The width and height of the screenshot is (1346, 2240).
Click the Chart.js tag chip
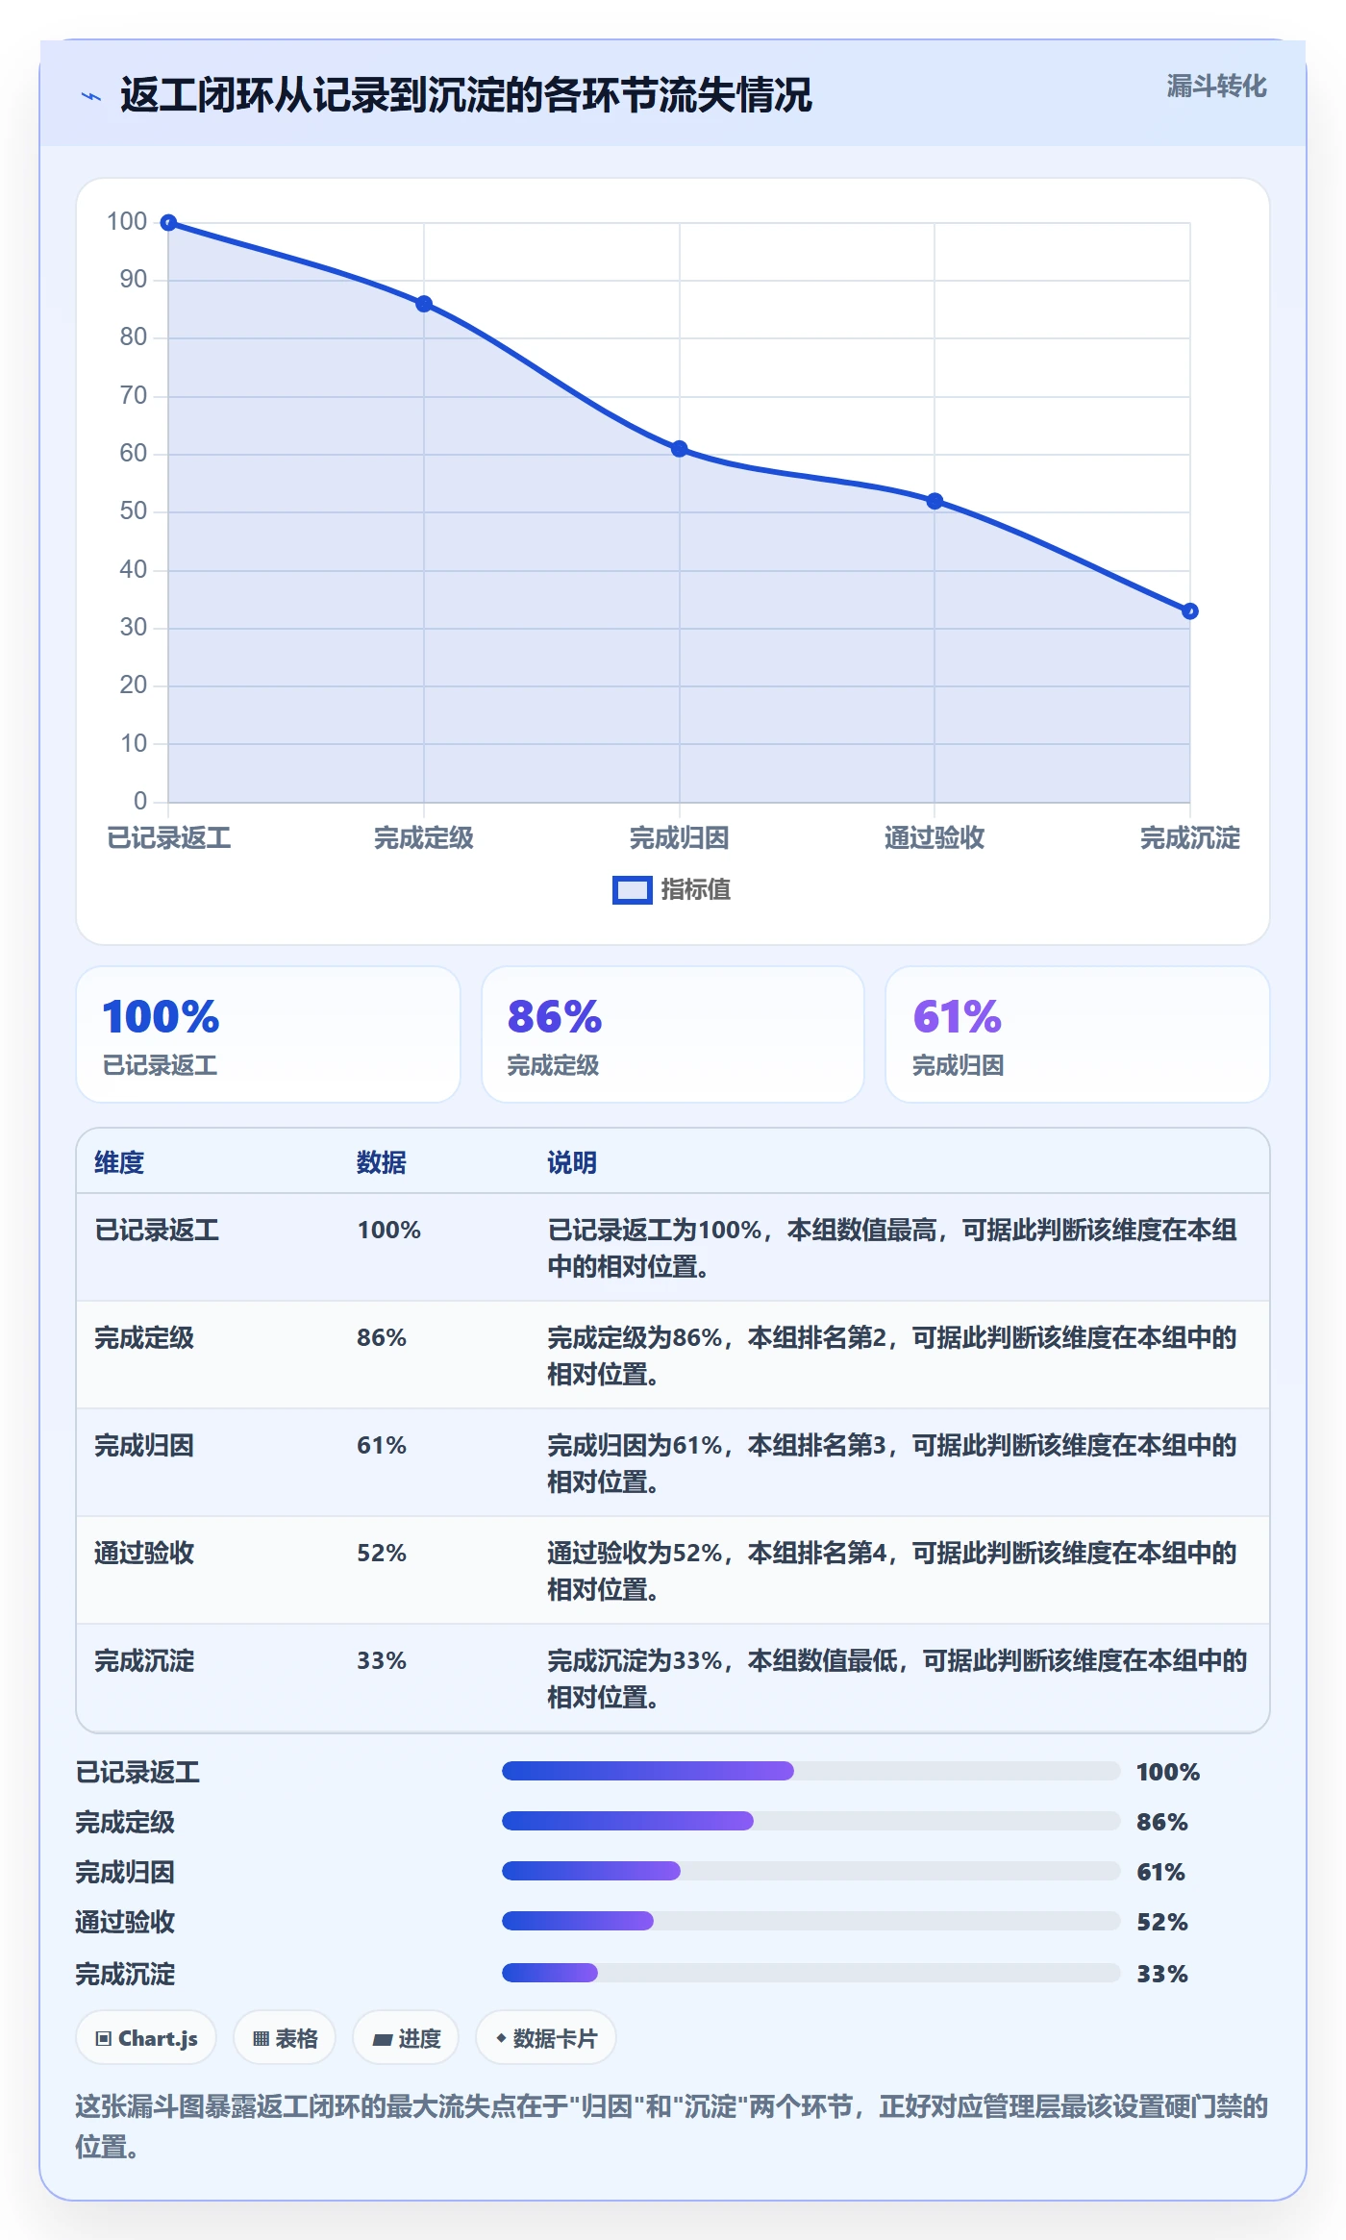coord(146,2038)
